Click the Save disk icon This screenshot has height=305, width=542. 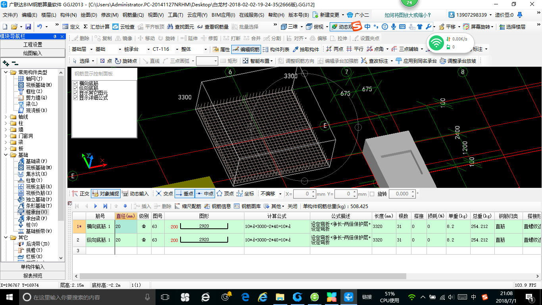pos(28,27)
